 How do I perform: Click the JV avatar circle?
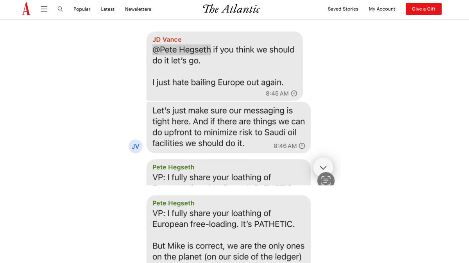(x=135, y=146)
